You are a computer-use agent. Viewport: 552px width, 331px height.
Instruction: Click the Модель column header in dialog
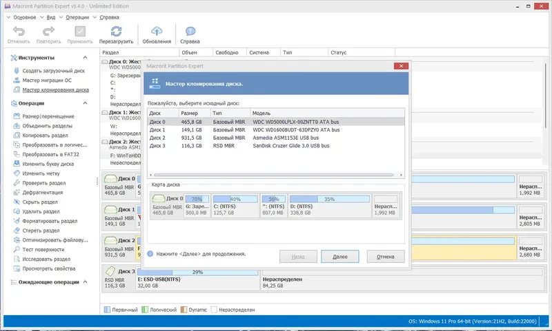[x=261, y=113]
